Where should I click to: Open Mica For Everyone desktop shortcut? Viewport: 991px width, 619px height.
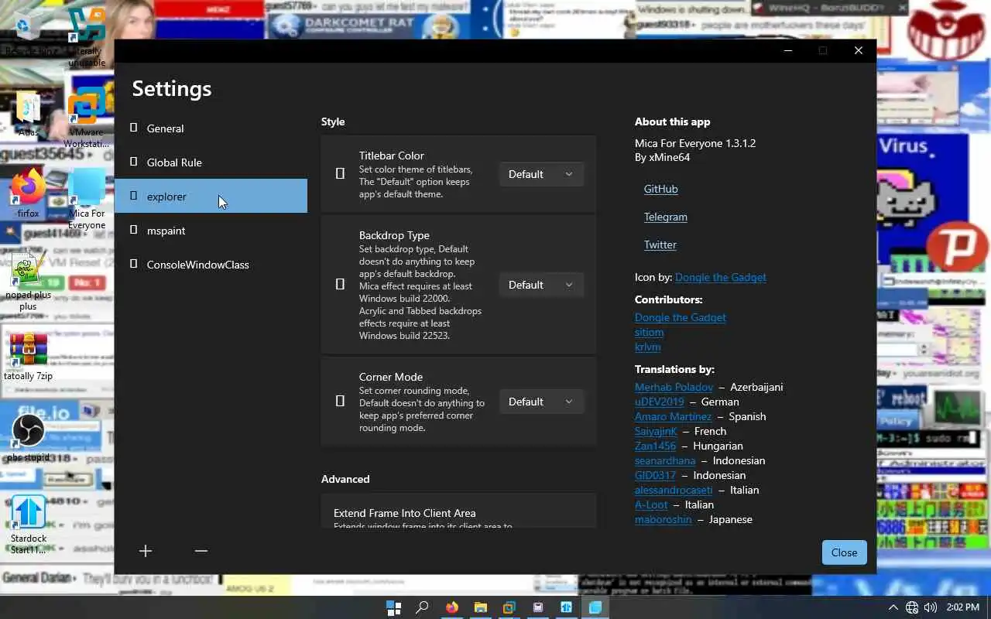tap(87, 199)
